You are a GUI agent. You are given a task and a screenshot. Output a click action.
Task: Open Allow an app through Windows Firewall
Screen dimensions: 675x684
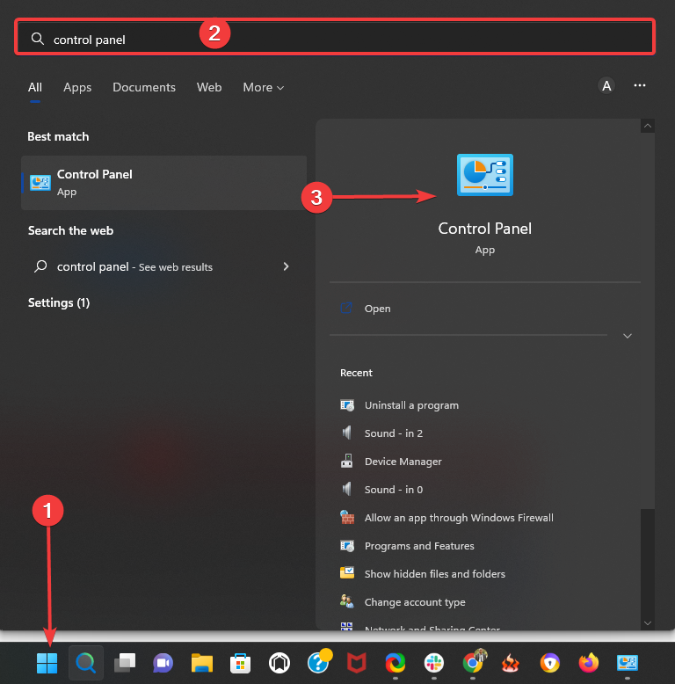click(459, 518)
